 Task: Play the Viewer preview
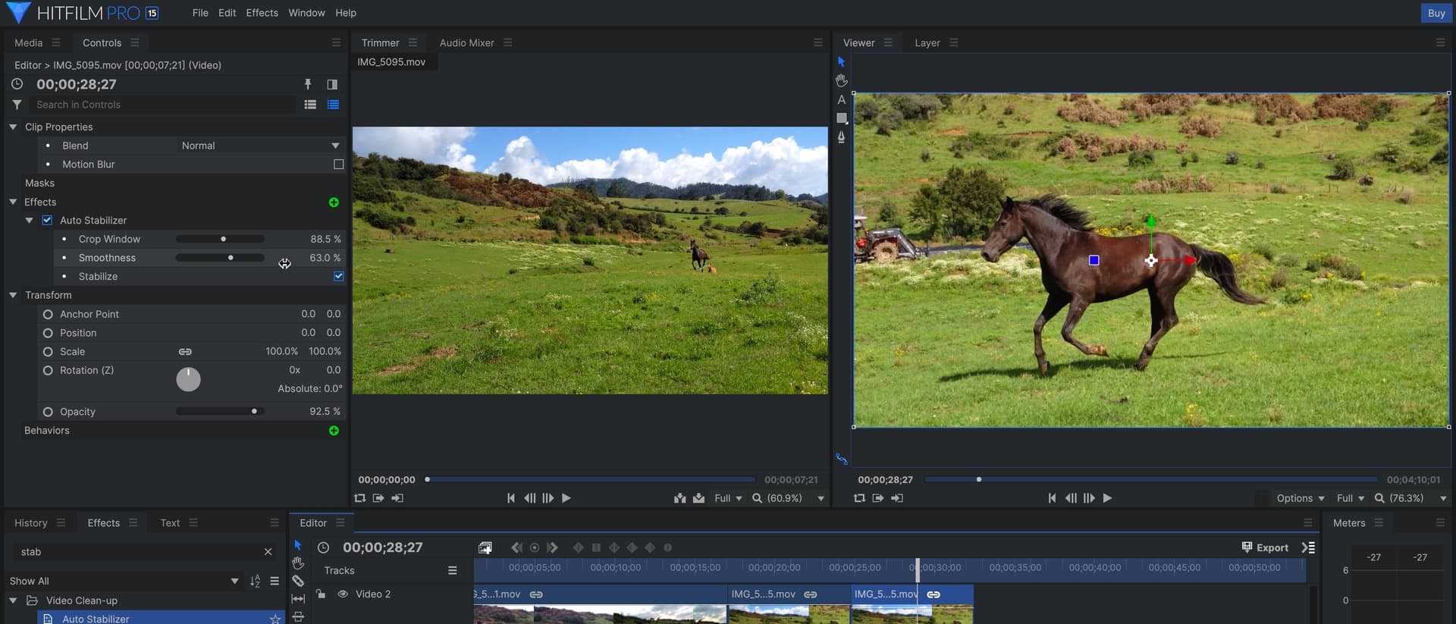1107,498
